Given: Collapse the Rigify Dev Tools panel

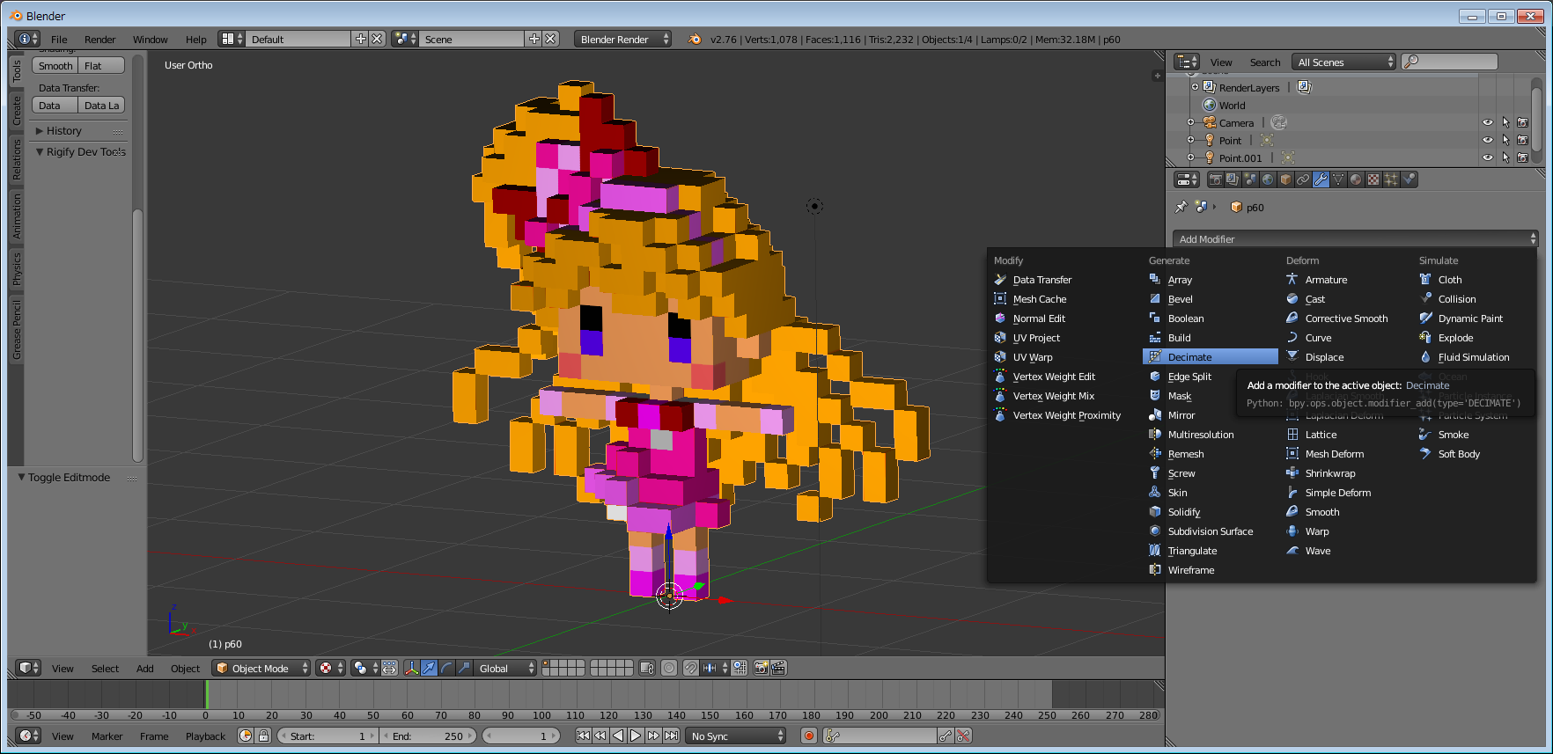Looking at the screenshot, I should [x=40, y=151].
